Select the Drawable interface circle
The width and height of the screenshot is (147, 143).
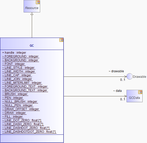(129, 77)
